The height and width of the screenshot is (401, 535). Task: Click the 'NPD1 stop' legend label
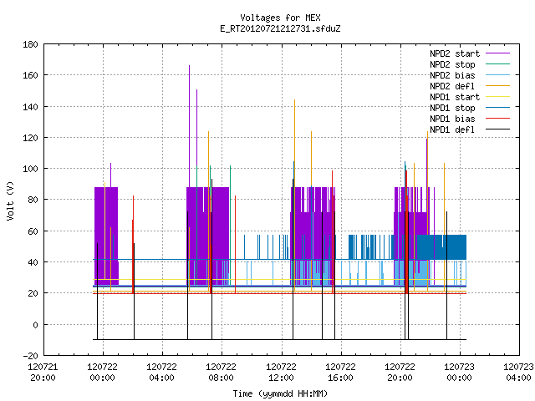coord(452,108)
